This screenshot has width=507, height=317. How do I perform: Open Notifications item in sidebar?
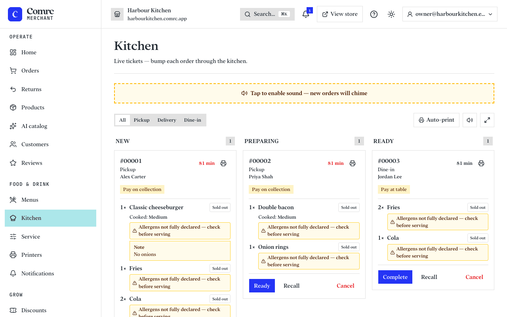(50, 273)
